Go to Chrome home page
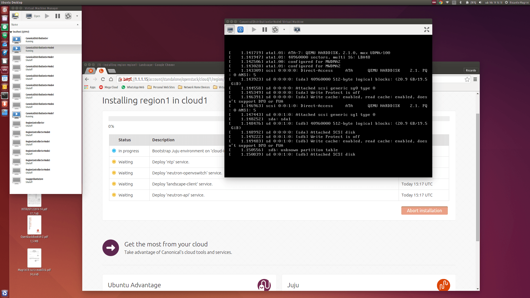The image size is (530, 298). [111, 79]
